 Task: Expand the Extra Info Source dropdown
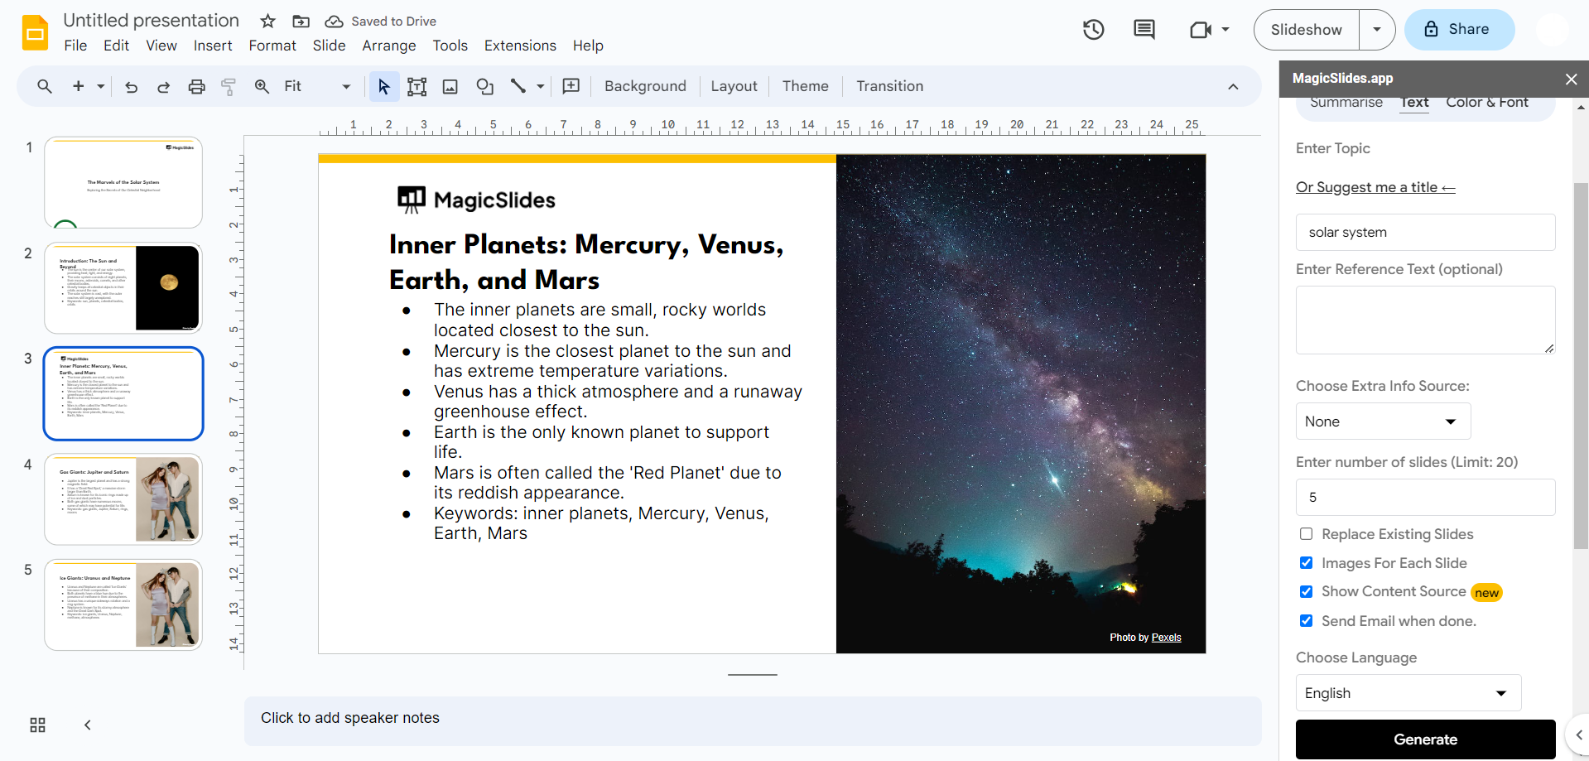click(1382, 421)
